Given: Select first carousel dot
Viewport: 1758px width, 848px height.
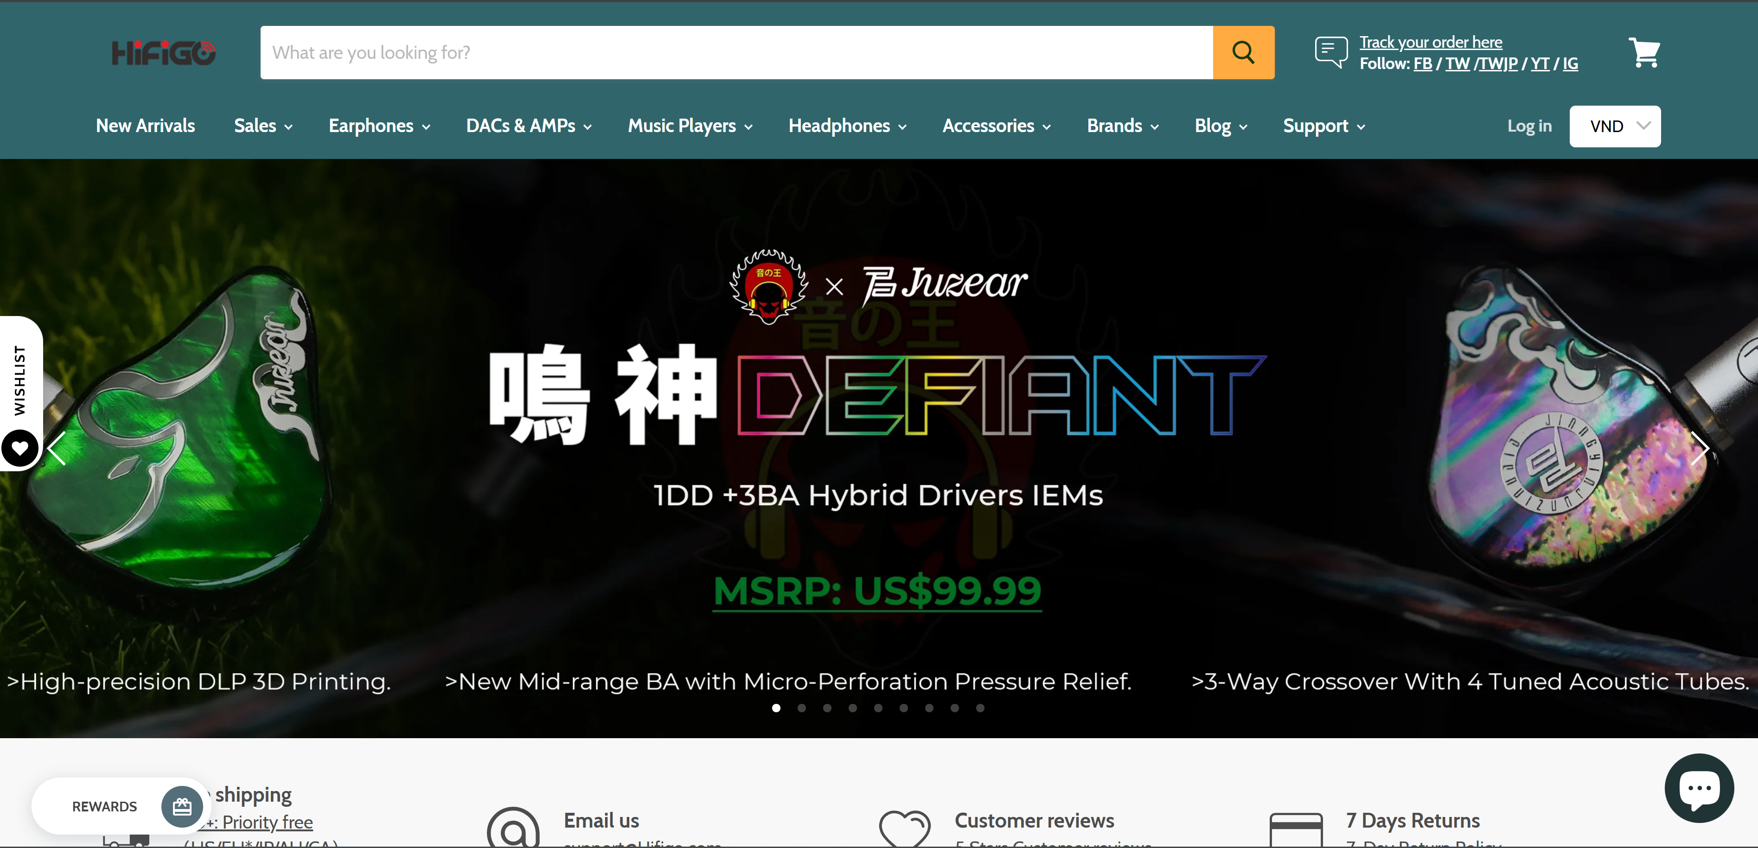Looking at the screenshot, I should point(776,708).
